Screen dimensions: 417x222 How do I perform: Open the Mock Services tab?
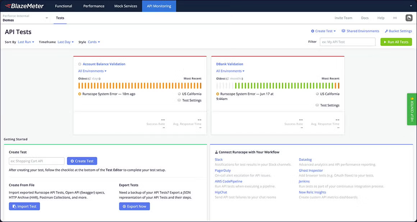coord(125,6)
